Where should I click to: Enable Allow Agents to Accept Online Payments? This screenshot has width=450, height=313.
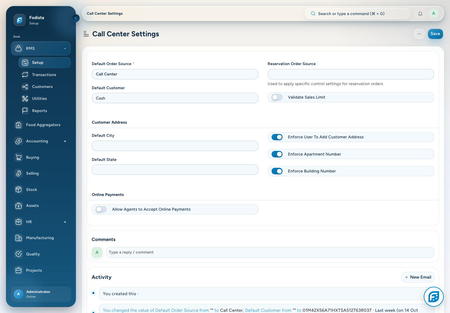pos(101,209)
